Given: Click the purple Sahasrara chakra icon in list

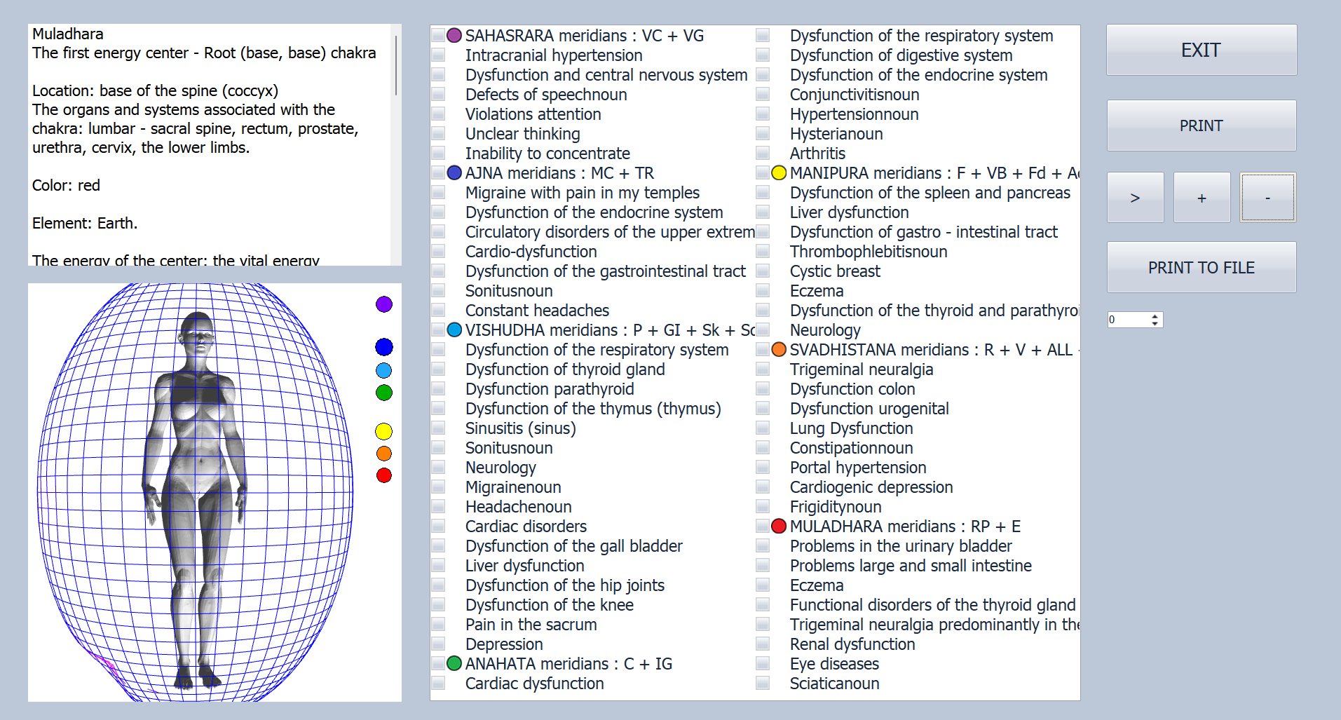Looking at the screenshot, I should (454, 36).
